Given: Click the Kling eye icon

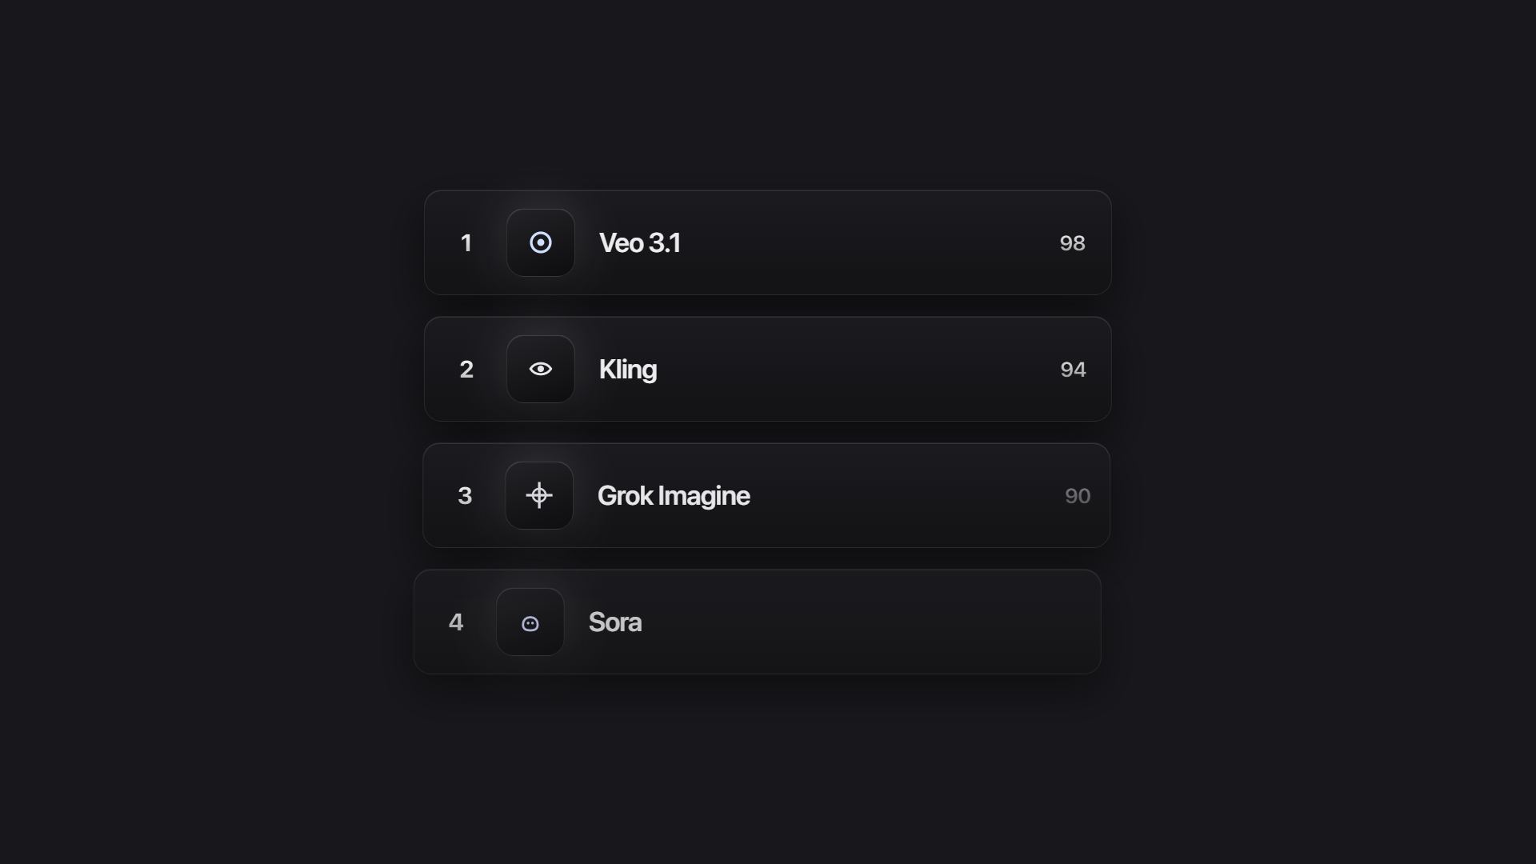Looking at the screenshot, I should click(x=541, y=369).
